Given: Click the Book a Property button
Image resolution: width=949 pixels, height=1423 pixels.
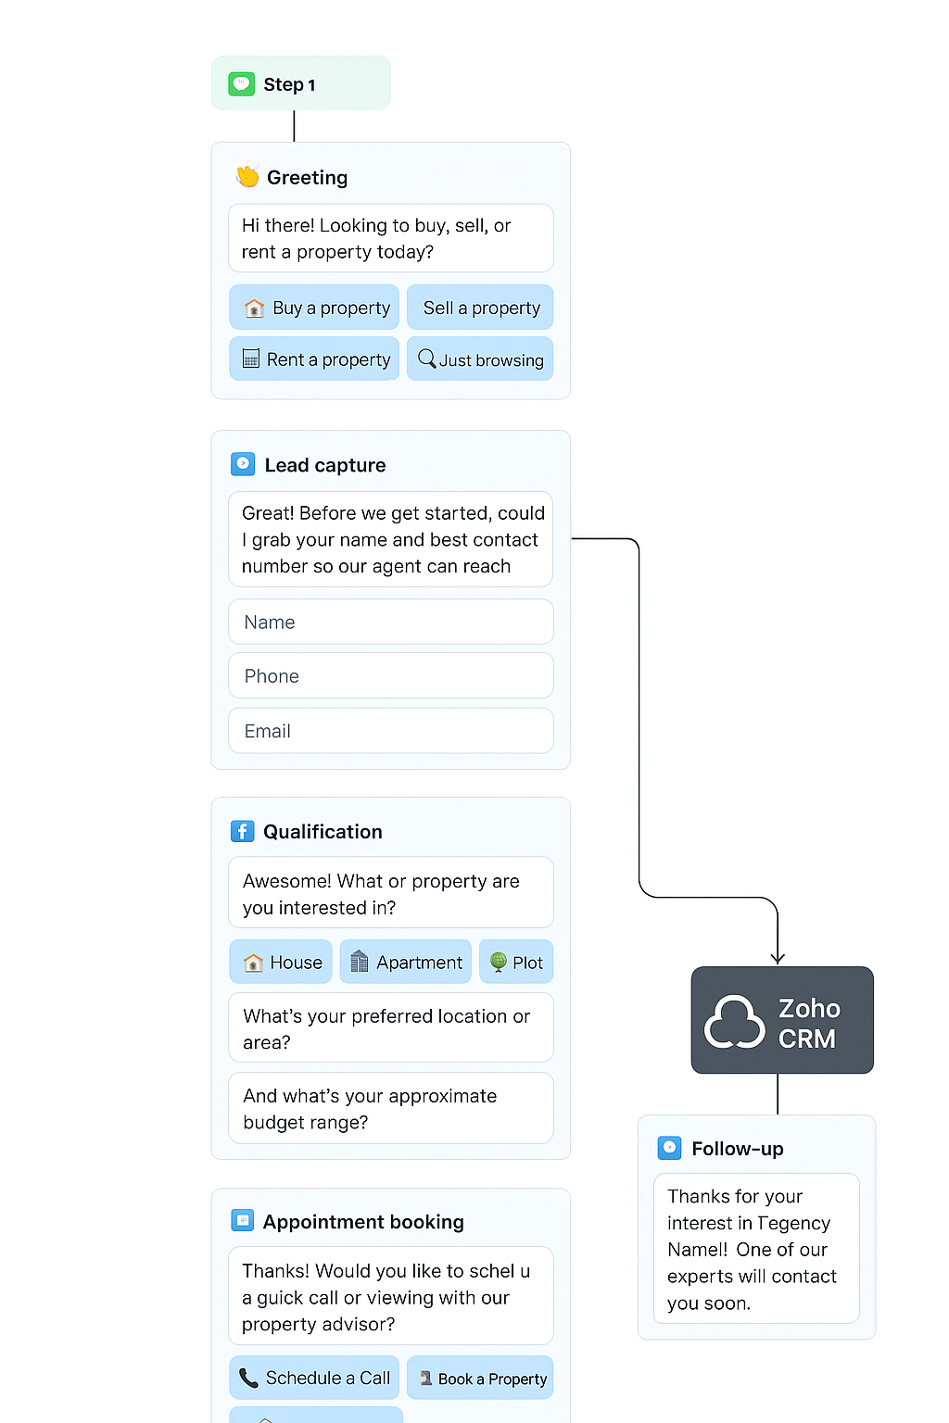Looking at the screenshot, I should tap(480, 1378).
